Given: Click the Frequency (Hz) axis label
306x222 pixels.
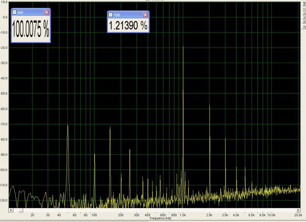Looking at the screenshot, I should (x=160, y=219).
